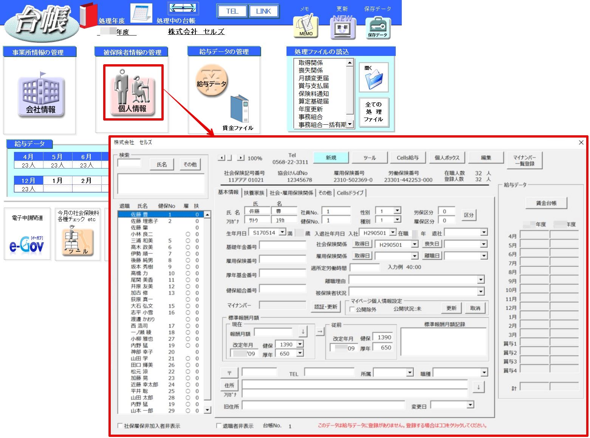
Task: Select 月額変更届 in the processing file list
Action: click(x=314, y=78)
